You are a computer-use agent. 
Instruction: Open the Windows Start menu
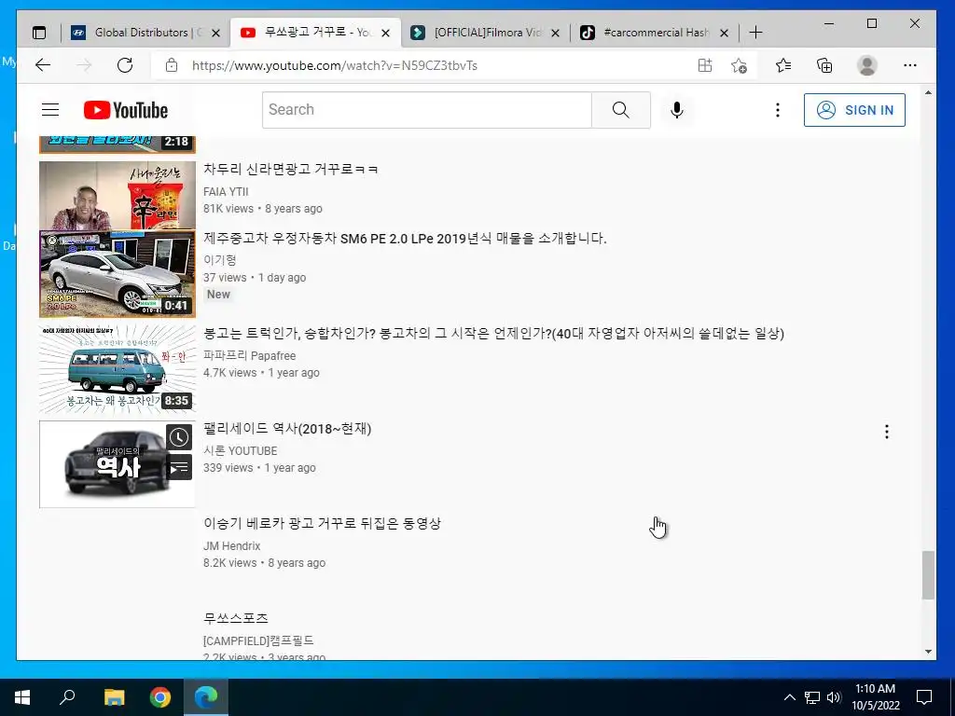[x=22, y=697]
